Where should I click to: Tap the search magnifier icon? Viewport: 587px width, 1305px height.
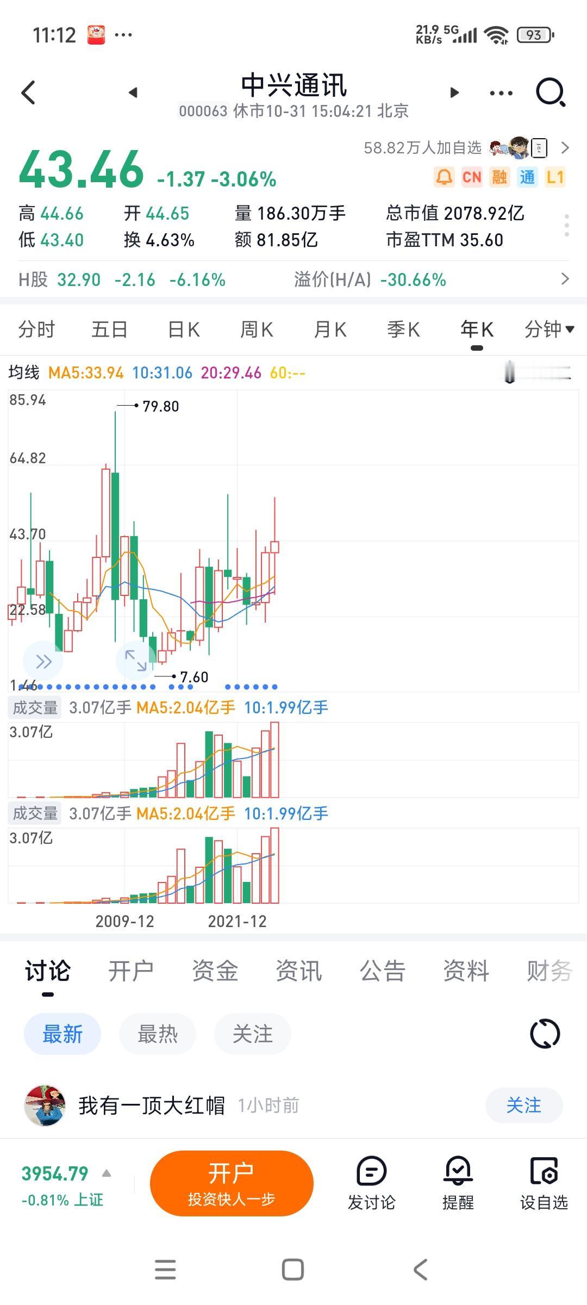[x=551, y=92]
